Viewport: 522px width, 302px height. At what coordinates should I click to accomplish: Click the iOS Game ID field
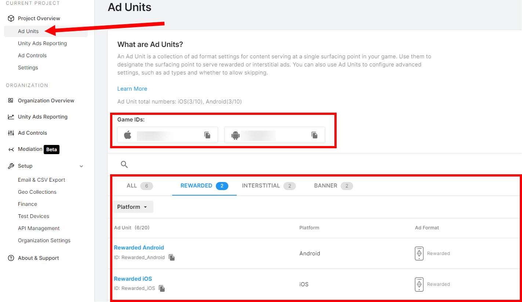tap(167, 135)
